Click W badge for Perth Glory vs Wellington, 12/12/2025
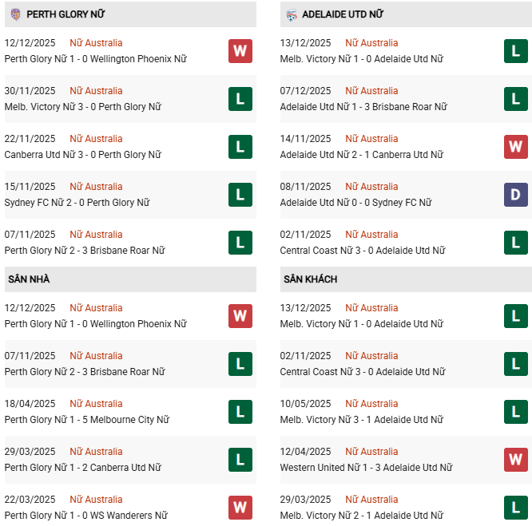This screenshot has height=526, width=532. click(x=240, y=51)
